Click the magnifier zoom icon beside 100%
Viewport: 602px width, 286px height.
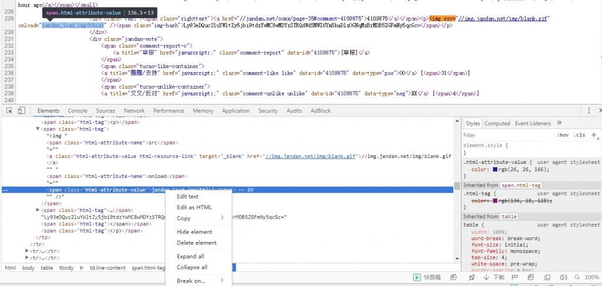[x=578, y=277]
